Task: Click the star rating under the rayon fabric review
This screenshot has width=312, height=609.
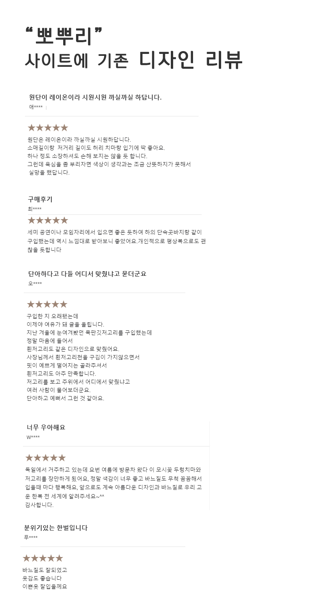Action: tap(48, 128)
